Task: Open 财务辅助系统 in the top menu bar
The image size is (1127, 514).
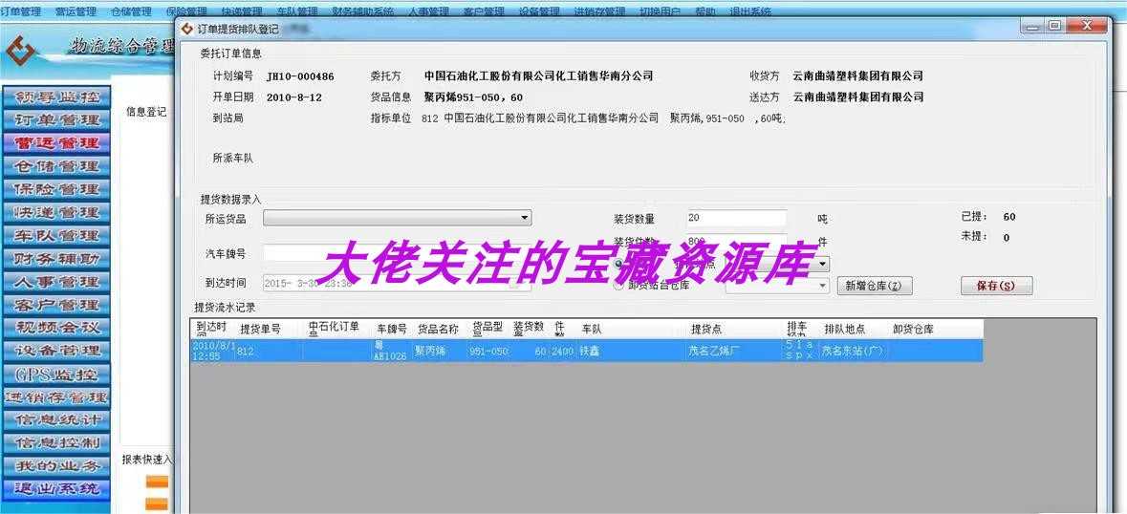Action: pos(363,11)
